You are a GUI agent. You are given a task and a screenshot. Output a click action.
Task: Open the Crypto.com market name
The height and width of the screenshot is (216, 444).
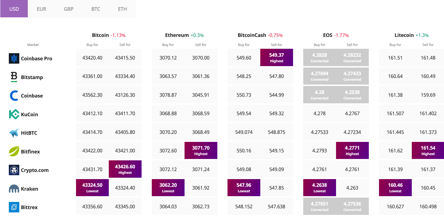(x=35, y=170)
